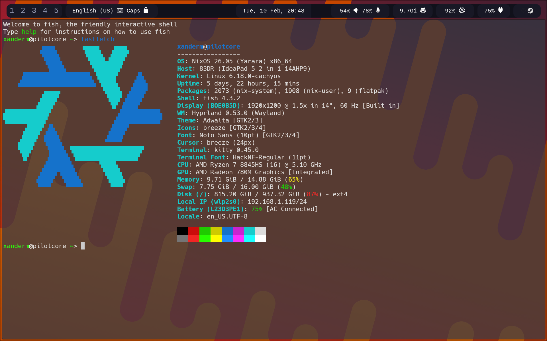Switch to workspace 5
Image resolution: width=547 pixels, height=341 pixels.
point(56,11)
